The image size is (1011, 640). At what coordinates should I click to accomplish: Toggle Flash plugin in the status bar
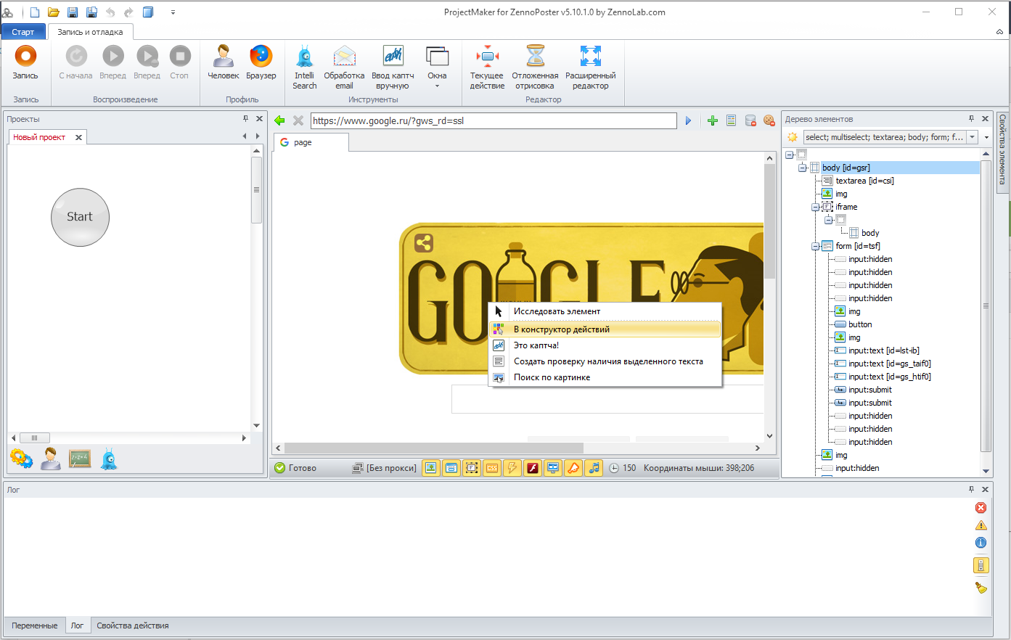[533, 468]
